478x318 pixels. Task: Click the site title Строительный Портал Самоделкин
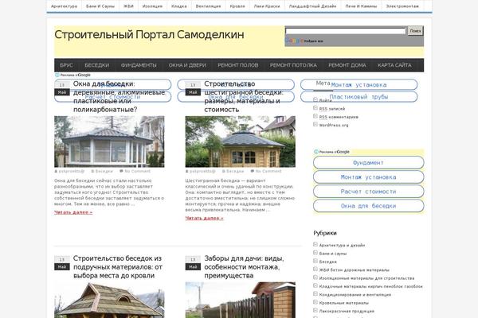pyautogui.click(x=149, y=35)
